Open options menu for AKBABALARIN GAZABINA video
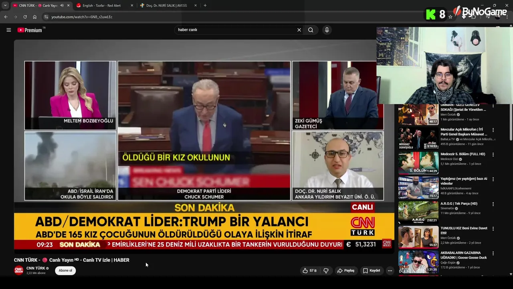The height and width of the screenshot is (289, 513). coord(493,253)
